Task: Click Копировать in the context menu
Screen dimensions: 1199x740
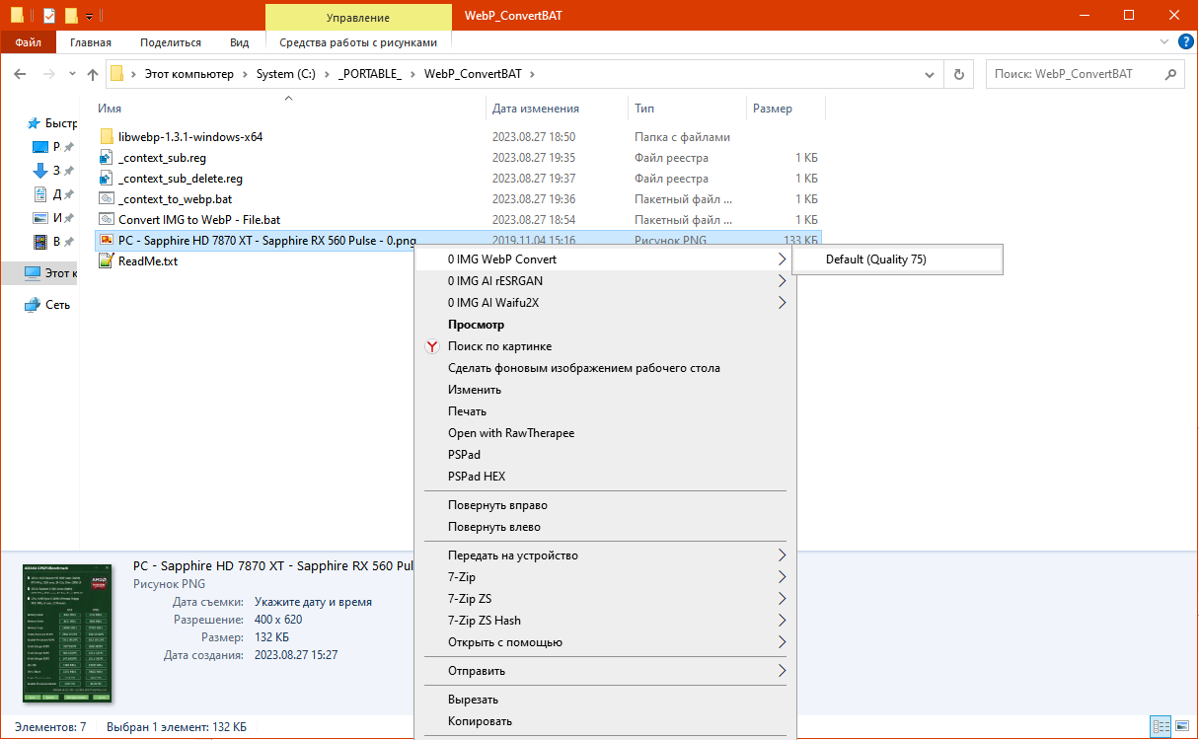Action: 605,721
